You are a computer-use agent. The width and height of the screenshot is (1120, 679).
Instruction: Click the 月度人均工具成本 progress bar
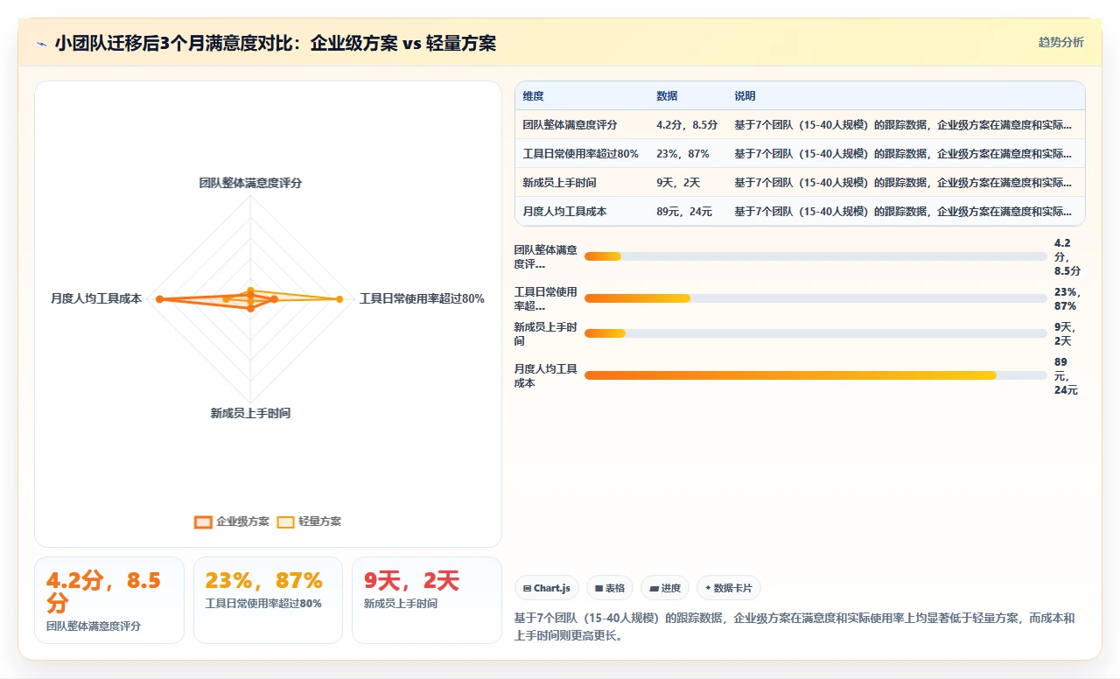point(815,375)
